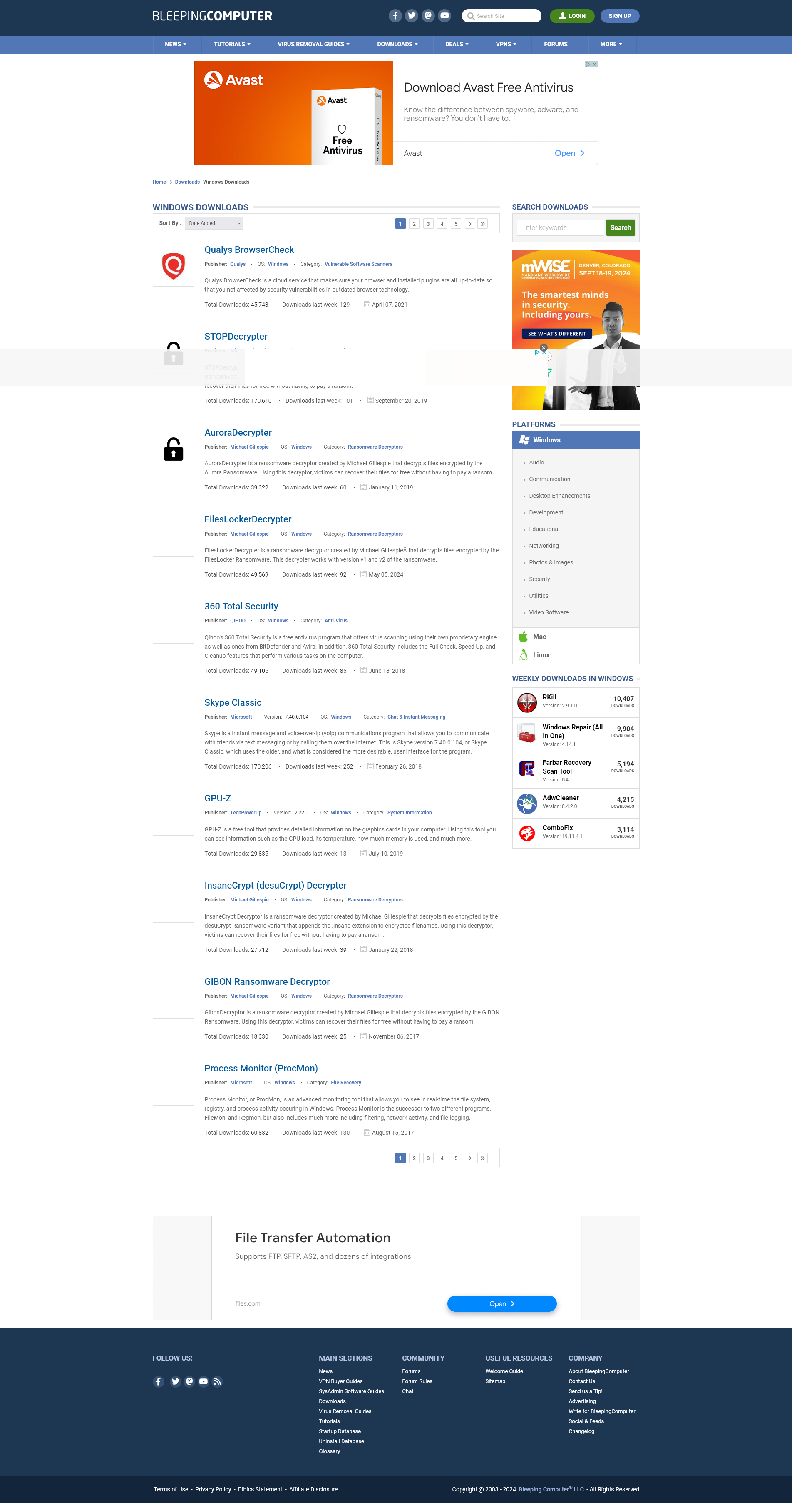Viewport: 792px width, 1503px height.
Task: Click Open on File Transfer Automation ad
Action: (502, 1303)
